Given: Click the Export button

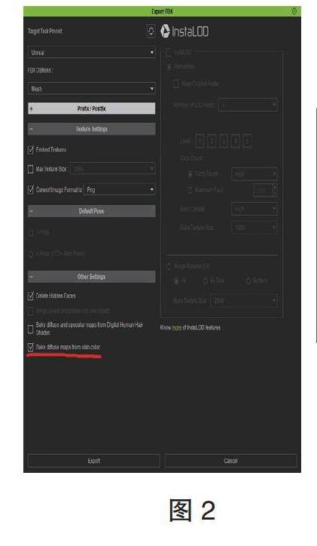Looking at the screenshot, I should click(94, 461).
